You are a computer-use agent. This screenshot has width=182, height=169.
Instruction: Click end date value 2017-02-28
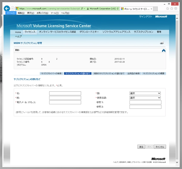coord(120,62)
